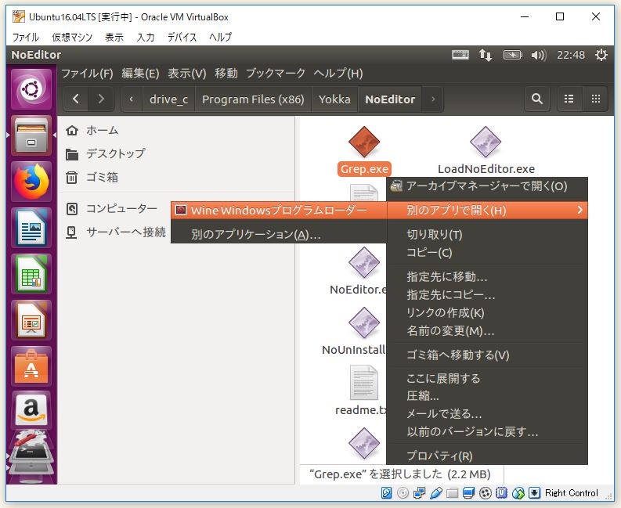Screen dimensions: 621x508
Task: Open the 表示(V) menu in Files
Action: (186, 74)
